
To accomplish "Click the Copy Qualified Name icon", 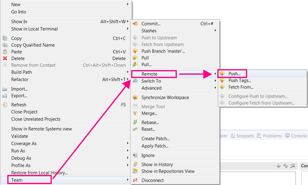I will tap(5, 45).
